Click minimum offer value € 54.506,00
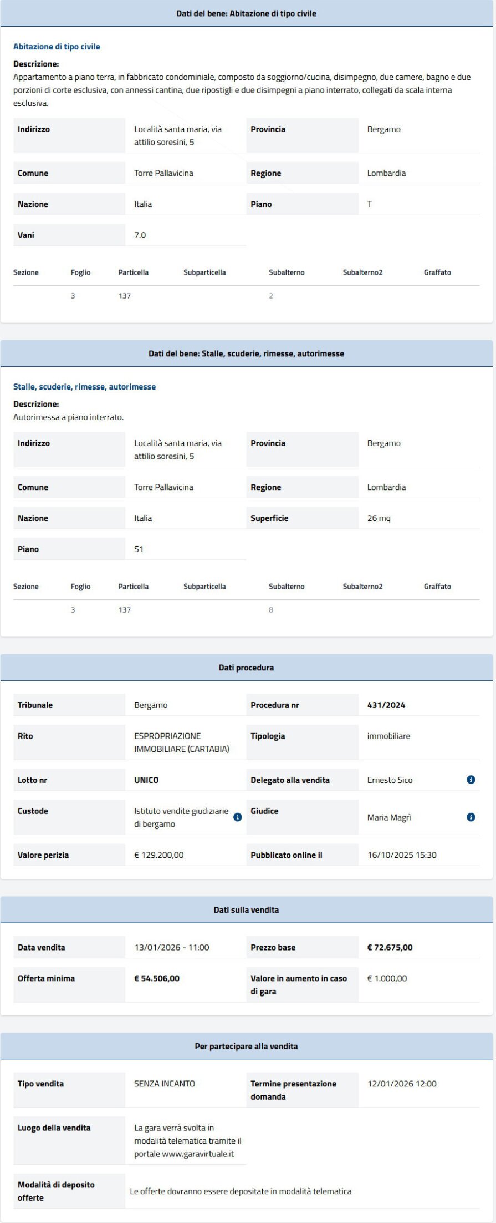The width and height of the screenshot is (496, 1223). 157,978
